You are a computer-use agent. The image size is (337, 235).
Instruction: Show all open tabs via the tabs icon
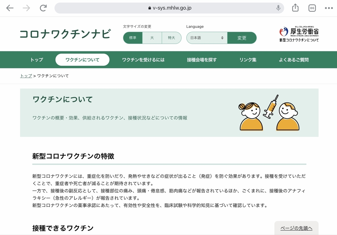click(312, 8)
